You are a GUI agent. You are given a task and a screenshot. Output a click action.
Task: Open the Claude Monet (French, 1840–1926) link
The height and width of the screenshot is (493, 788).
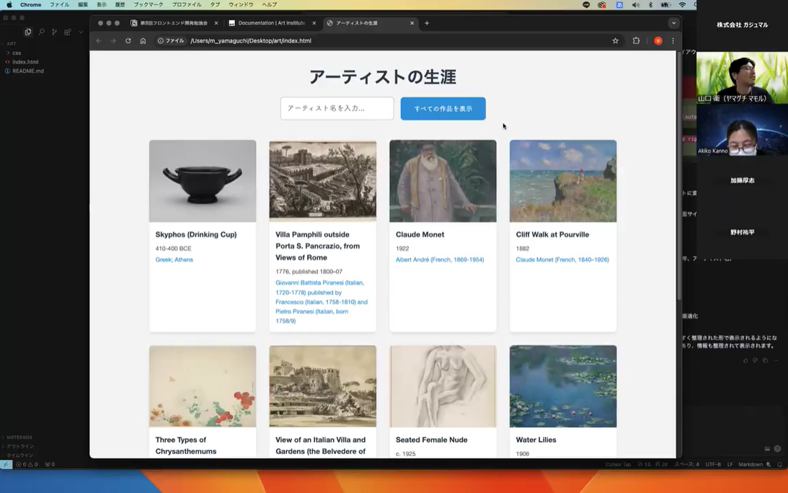pyautogui.click(x=562, y=259)
